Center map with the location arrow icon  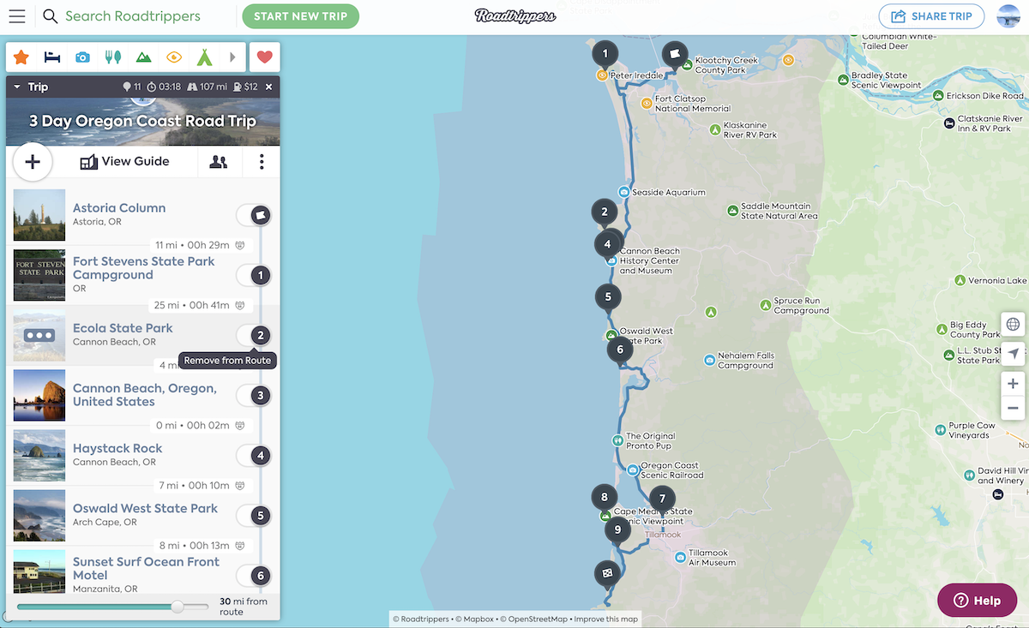pos(1014,354)
